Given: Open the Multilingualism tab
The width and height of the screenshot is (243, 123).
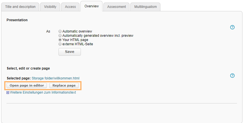Looking at the screenshot, I should click(145, 7).
